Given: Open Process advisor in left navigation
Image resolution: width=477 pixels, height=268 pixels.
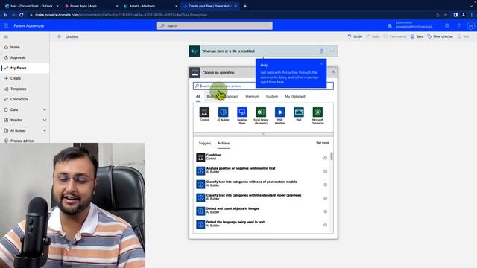Looking at the screenshot, I should click(25, 141).
